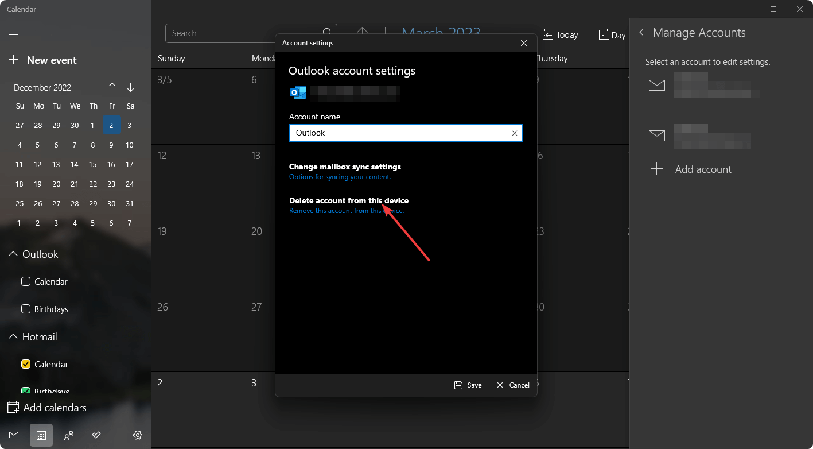This screenshot has height=449, width=813.
Task: Clear the Account name field
Action: [515, 133]
